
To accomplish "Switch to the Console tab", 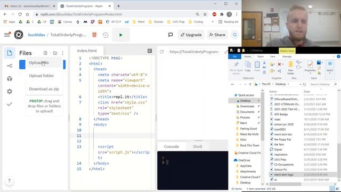I will (172, 147).
